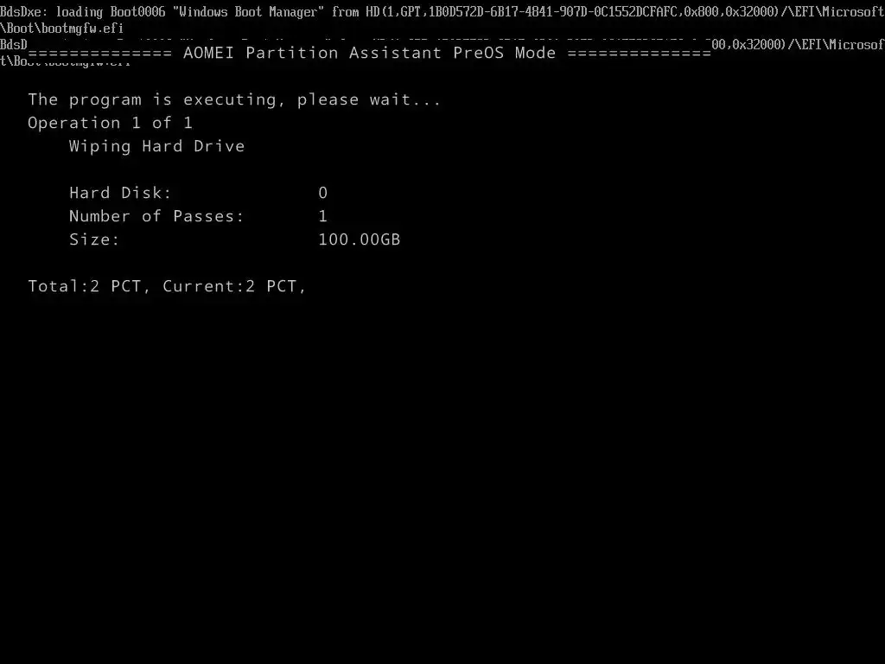Click the 'program is executing, please wait' line
The image size is (885, 664).
[234, 100]
